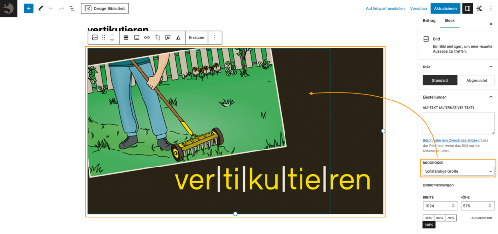This screenshot has width=498, height=234.
Task: Select the pencil Tools icon
Action: tap(40, 9)
